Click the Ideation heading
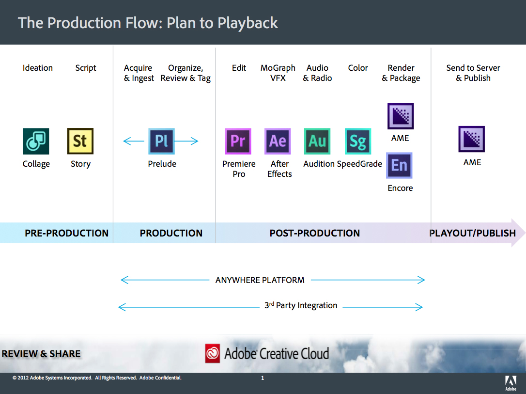Viewport: 526px width, 394px height. point(38,68)
